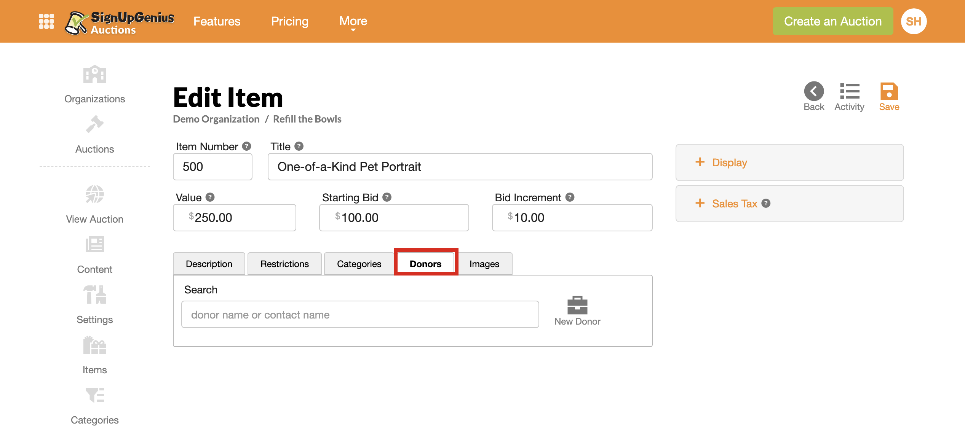Add a New Donor via the briefcase icon
Screen dimensions: 965x430
tap(577, 306)
